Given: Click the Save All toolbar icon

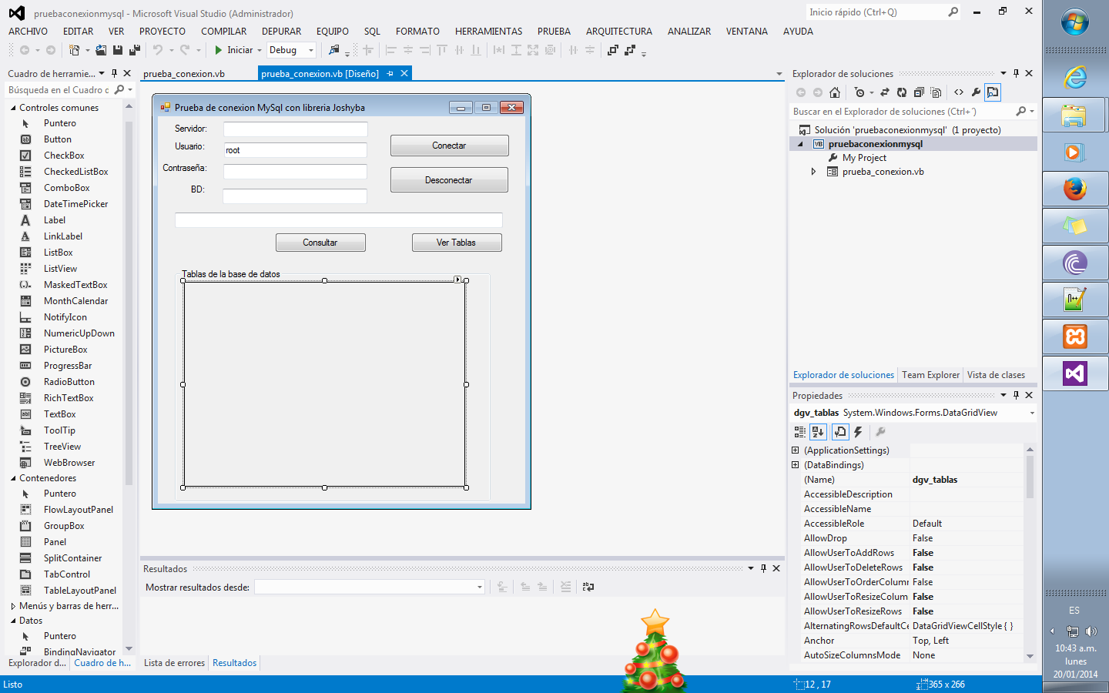Looking at the screenshot, I should point(134,50).
